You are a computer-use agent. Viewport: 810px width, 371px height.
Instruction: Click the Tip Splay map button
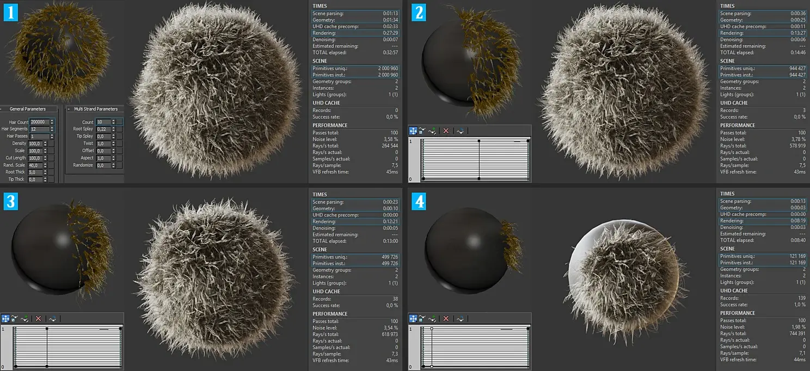(x=120, y=137)
